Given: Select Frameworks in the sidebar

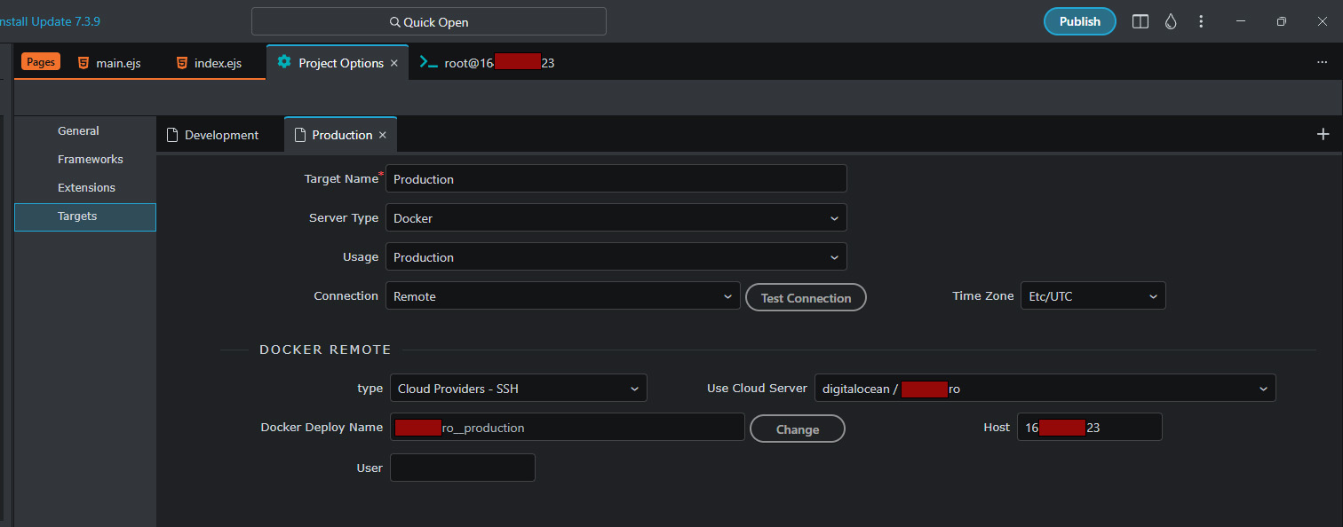Looking at the screenshot, I should (91, 160).
